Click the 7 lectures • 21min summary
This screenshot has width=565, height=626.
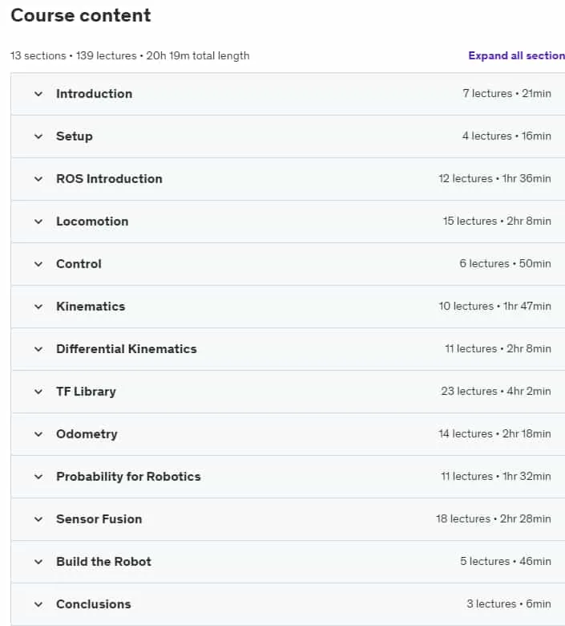coord(506,93)
